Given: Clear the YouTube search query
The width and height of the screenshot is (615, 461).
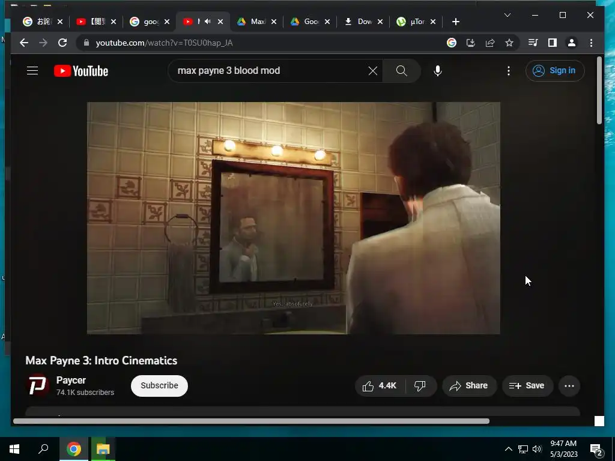Looking at the screenshot, I should point(372,71).
